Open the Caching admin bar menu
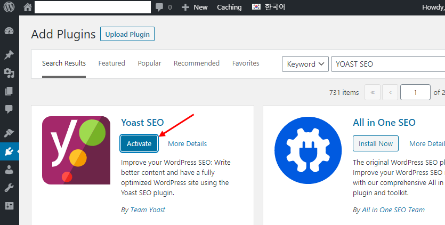The image size is (445, 225). (229, 7)
